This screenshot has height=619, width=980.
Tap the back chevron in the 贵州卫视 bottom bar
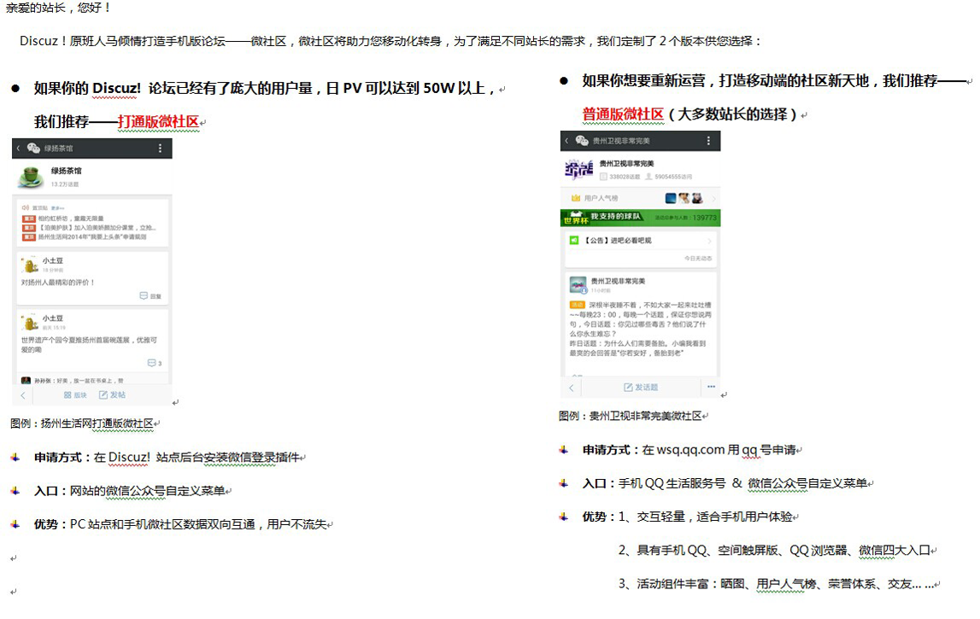[572, 388]
